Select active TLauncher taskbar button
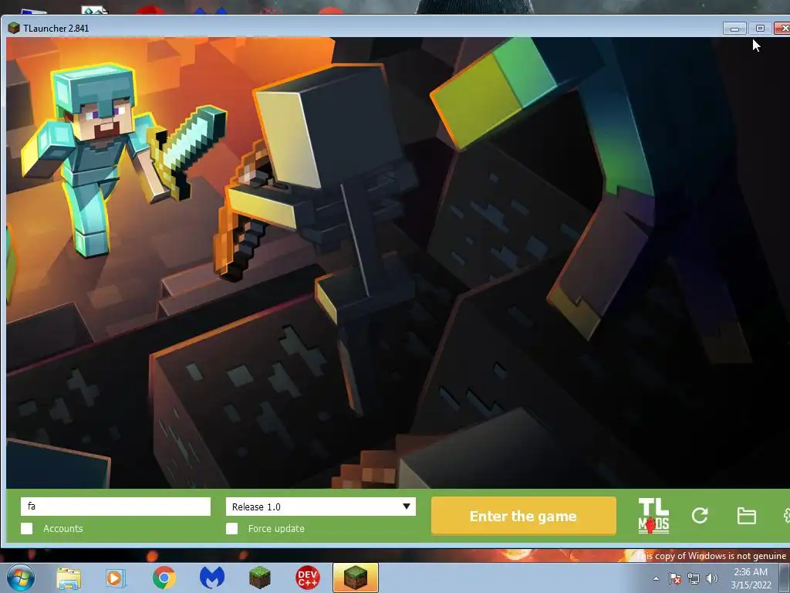 pyautogui.click(x=355, y=578)
